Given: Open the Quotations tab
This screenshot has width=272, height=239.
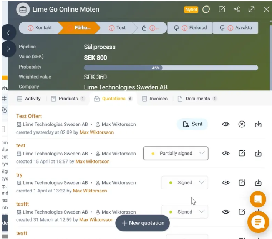Looking at the screenshot, I should click(113, 99).
